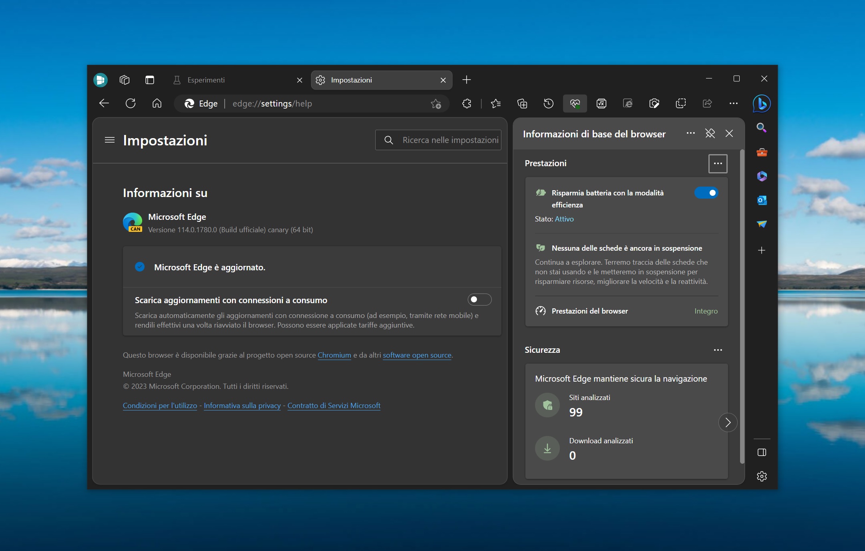Click the version text 114.0.1780.0

click(231, 230)
